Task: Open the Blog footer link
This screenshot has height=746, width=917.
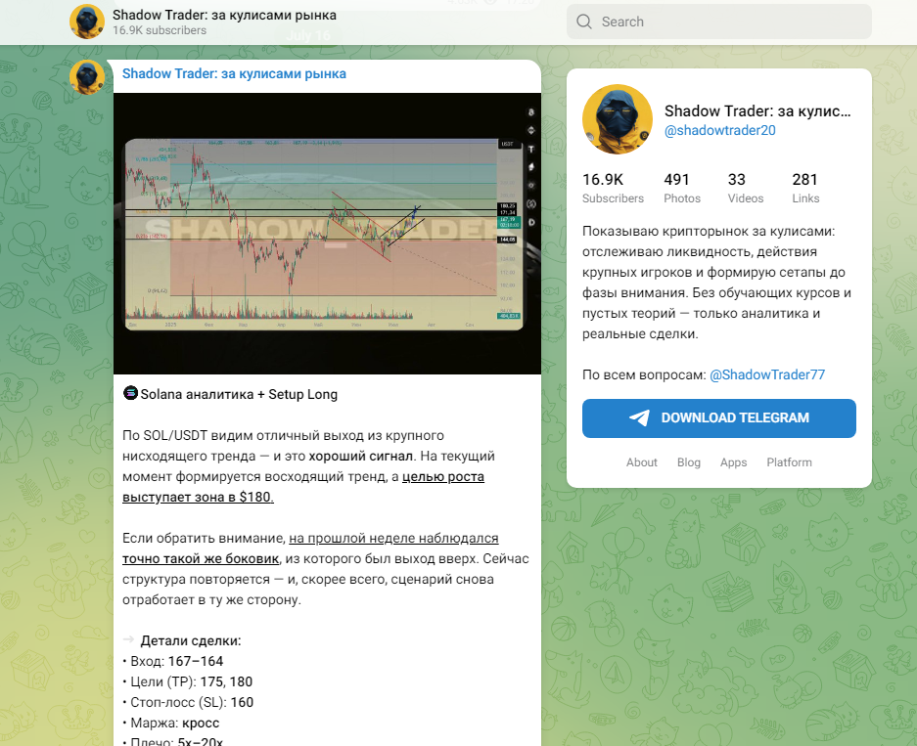Action: pos(688,462)
